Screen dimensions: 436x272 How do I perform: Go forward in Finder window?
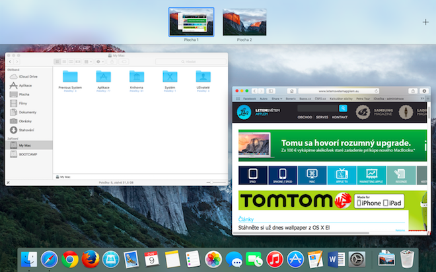(x=17, y=61)
